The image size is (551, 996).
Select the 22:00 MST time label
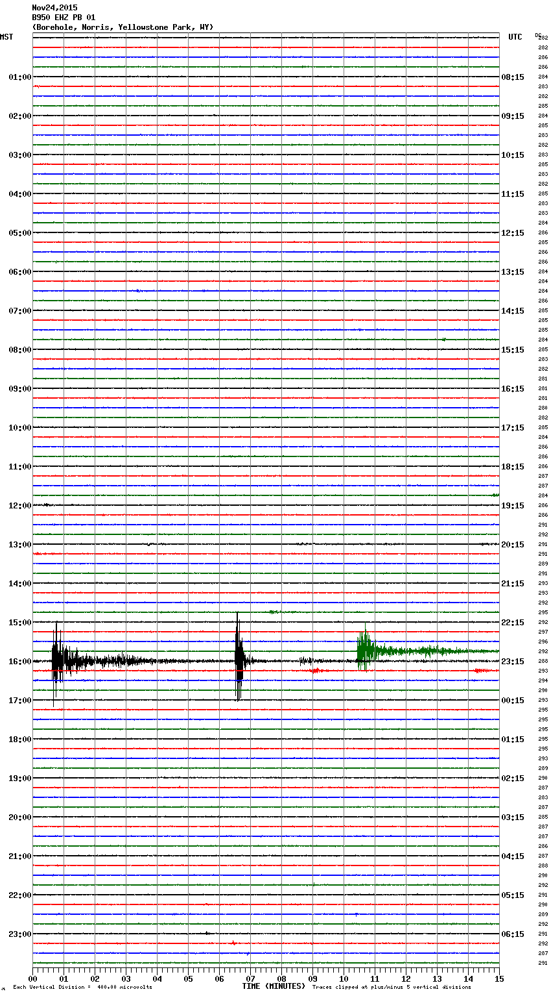pyautogui.click(x=20, y=895)
